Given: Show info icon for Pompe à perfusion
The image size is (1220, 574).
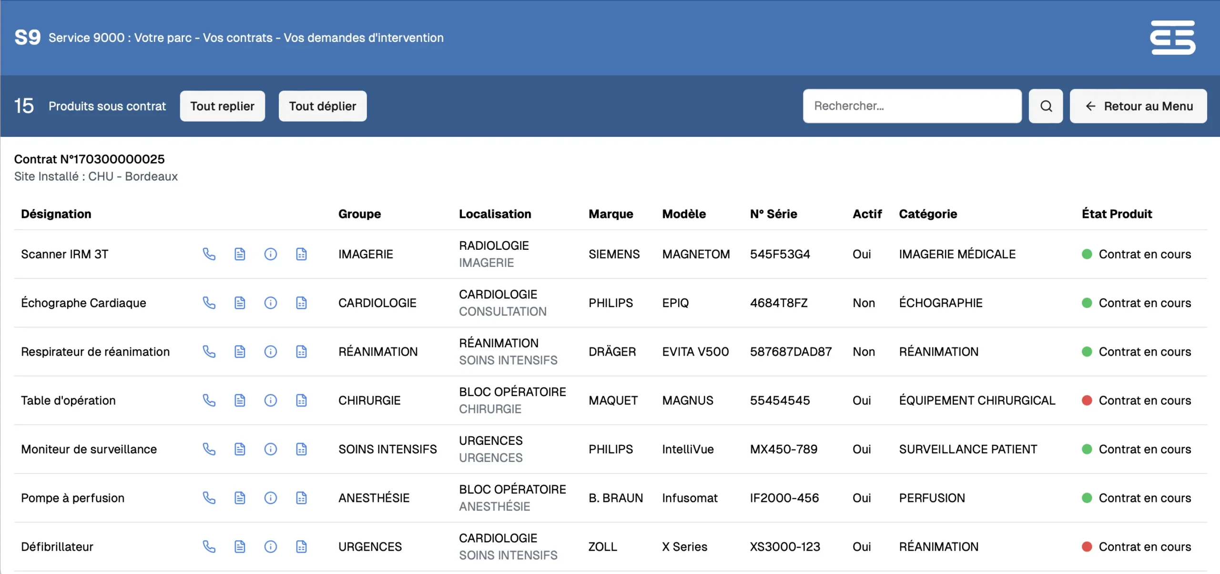Looking at the screenshot, I should [270, 498].
